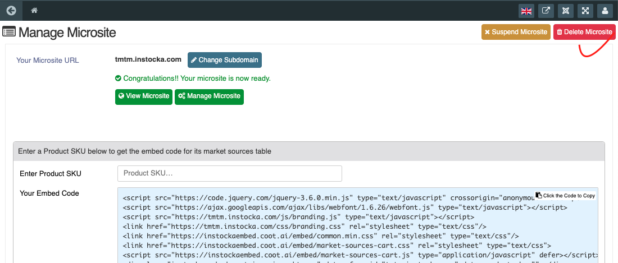
Task: Focus the Product SKU input field
Action: (x=230, y=173)
